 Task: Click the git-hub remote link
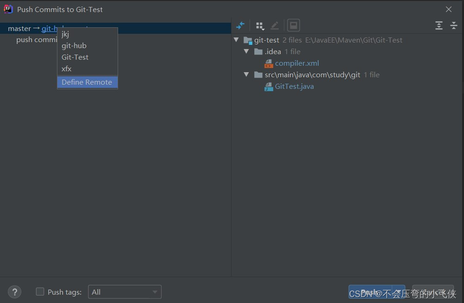(x=49, y=29)
